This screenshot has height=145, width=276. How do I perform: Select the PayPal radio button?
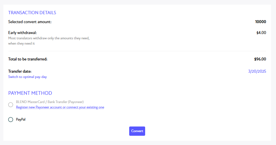(11, 120)
